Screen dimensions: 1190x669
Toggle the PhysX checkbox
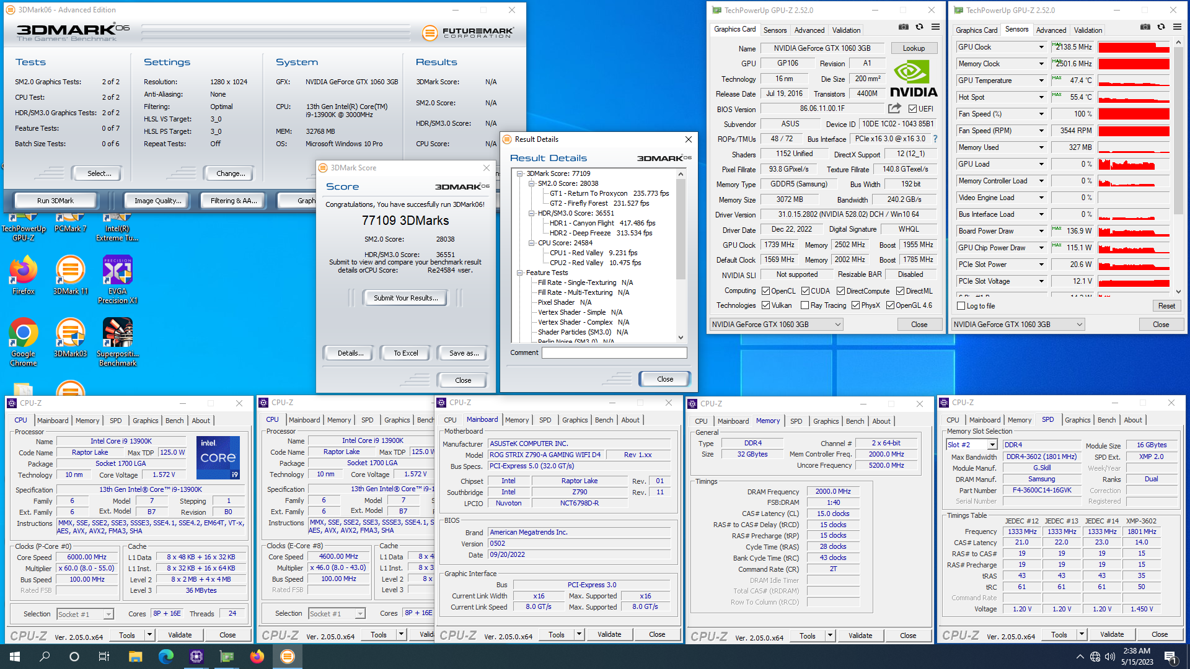855,305
